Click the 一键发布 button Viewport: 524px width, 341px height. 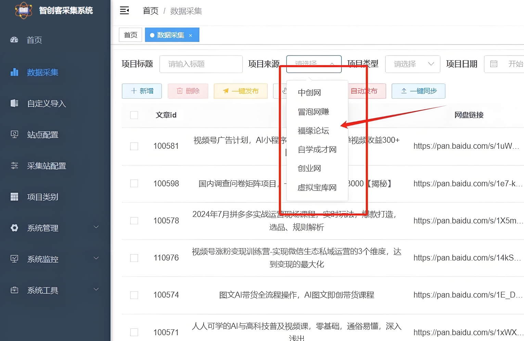pyautogui.click(x=241, y=91)
